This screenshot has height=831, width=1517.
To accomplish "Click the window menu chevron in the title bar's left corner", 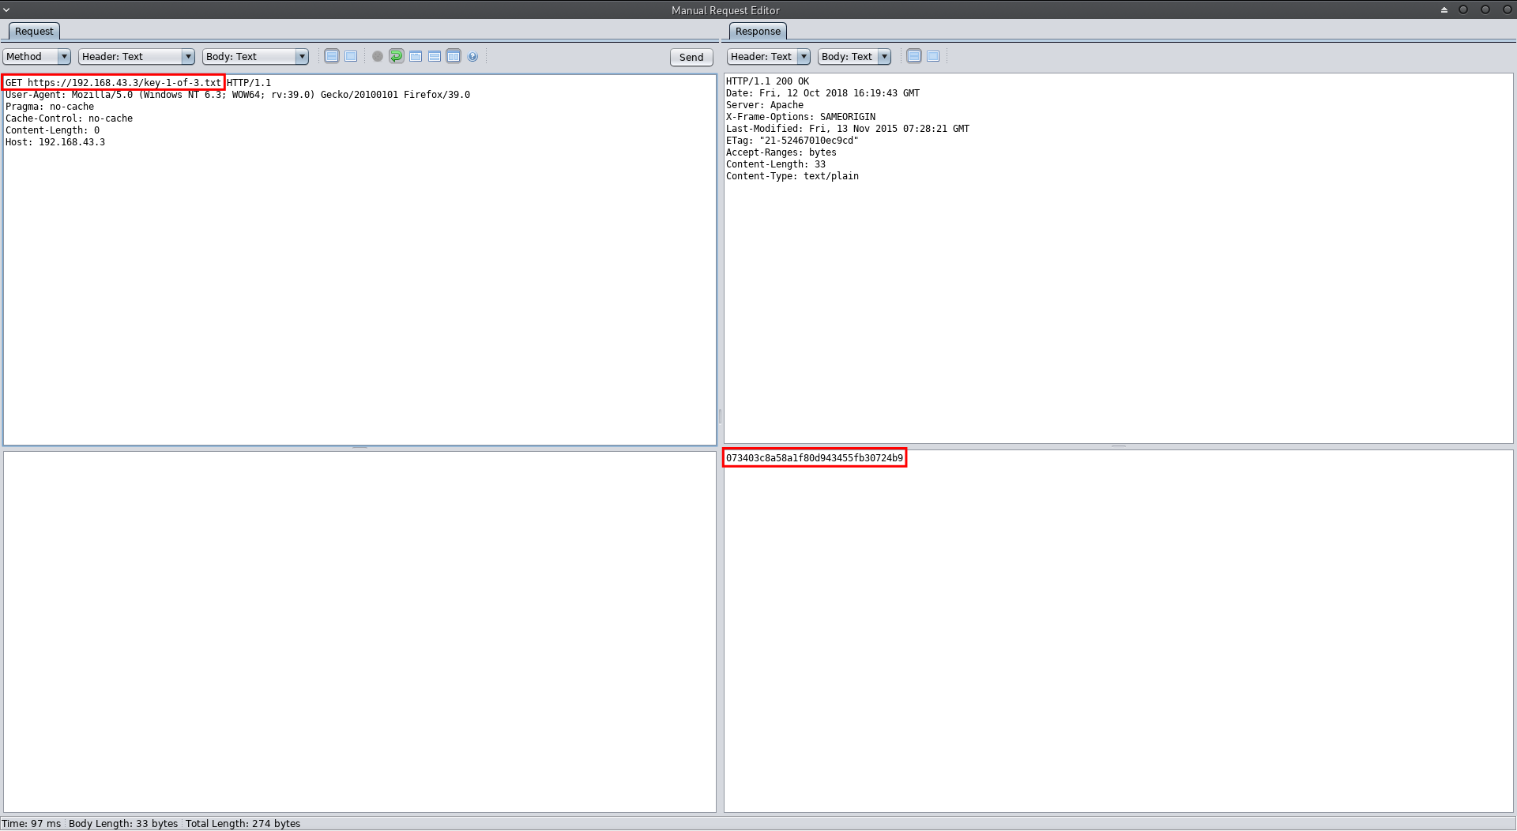I will [x=6, y=9].
